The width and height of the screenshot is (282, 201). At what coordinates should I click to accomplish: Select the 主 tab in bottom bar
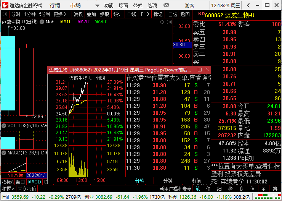pyautogui.click(x=263, y=189)
